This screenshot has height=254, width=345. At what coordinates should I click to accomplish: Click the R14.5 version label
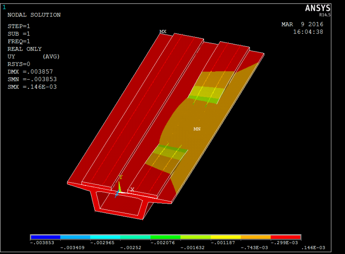(325, 15)
